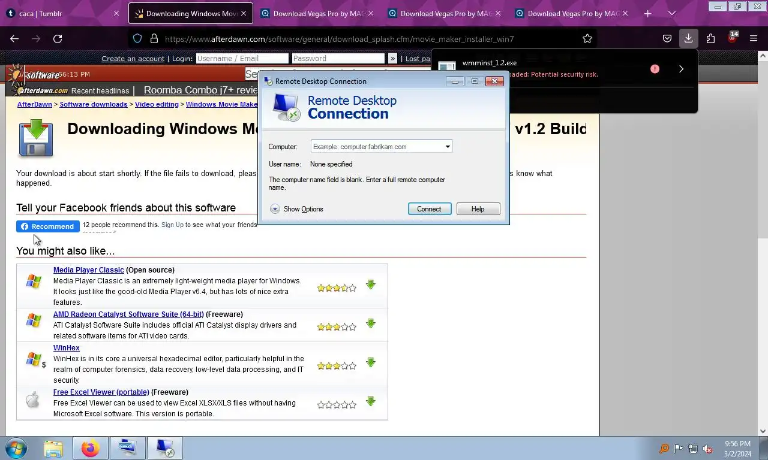The image size is (768, 460).
Task: Click the green download arrow for Media Player Classic
Action: 371,285
